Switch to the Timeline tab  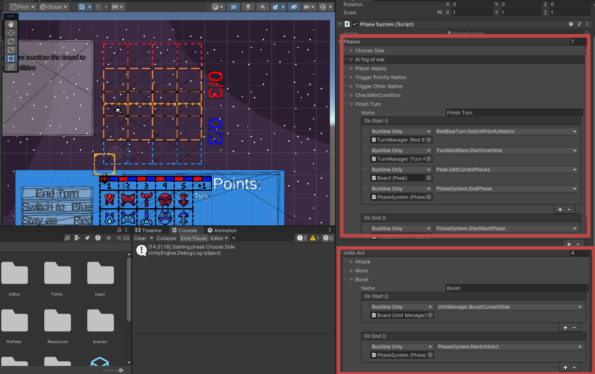[148, 230]
